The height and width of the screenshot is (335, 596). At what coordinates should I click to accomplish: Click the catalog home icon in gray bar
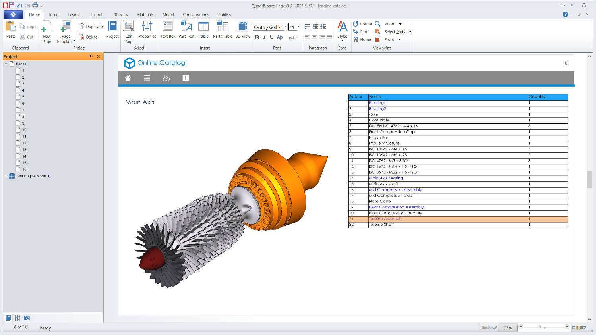pyautogui.click(x=128, y=78)
